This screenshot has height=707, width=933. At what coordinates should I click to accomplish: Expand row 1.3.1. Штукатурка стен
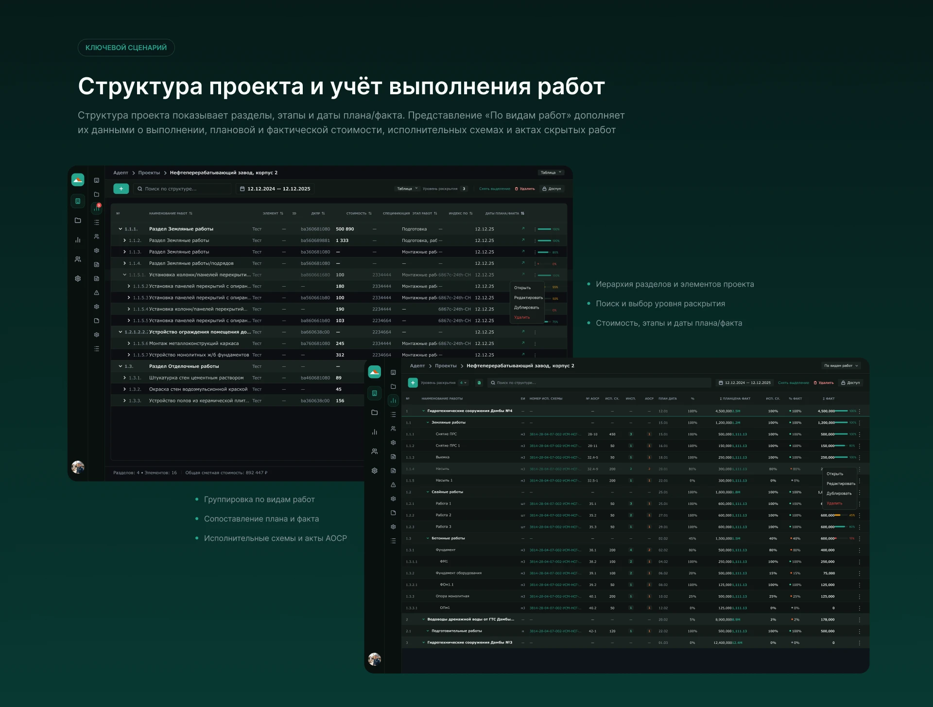125,378
